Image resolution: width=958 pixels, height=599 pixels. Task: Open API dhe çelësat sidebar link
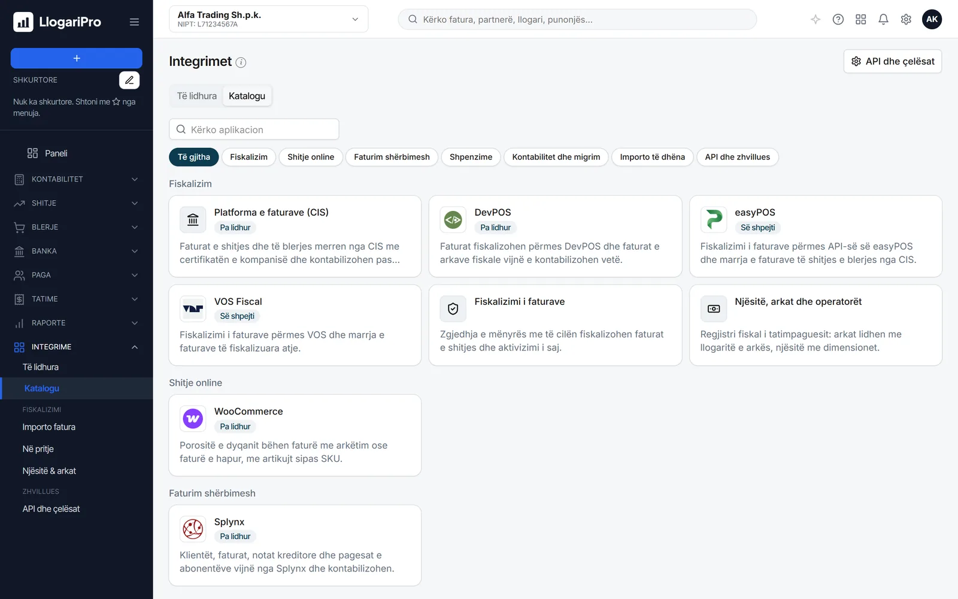(x=51, y=509)
